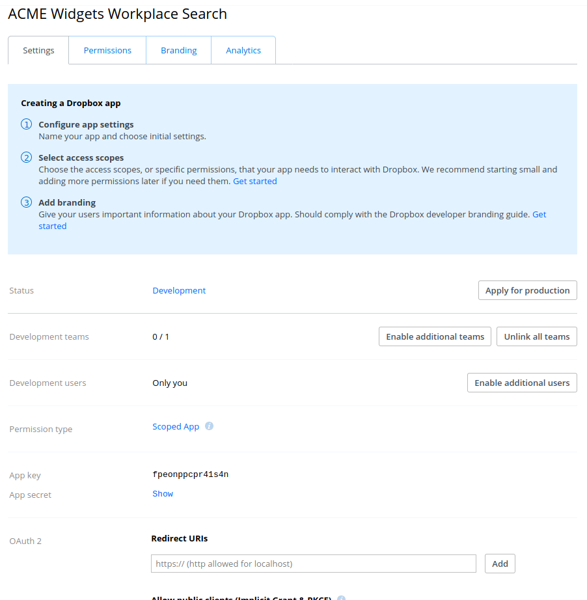Click the step 2 circle icon
This screenshot has width=587, height=600.
(x=27, y=157)
